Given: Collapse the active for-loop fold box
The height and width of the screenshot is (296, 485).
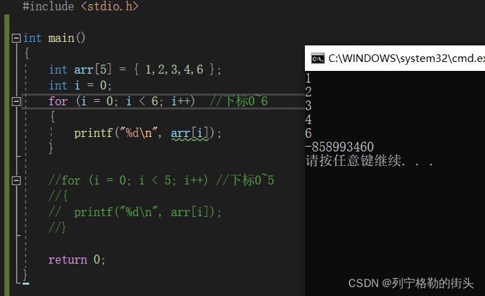Looking at the screenshot, I should [x=16, y=101].
